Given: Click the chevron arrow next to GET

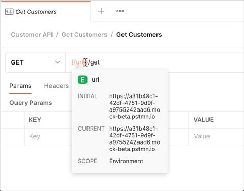Looking at the screenshot, I should 57,62.
